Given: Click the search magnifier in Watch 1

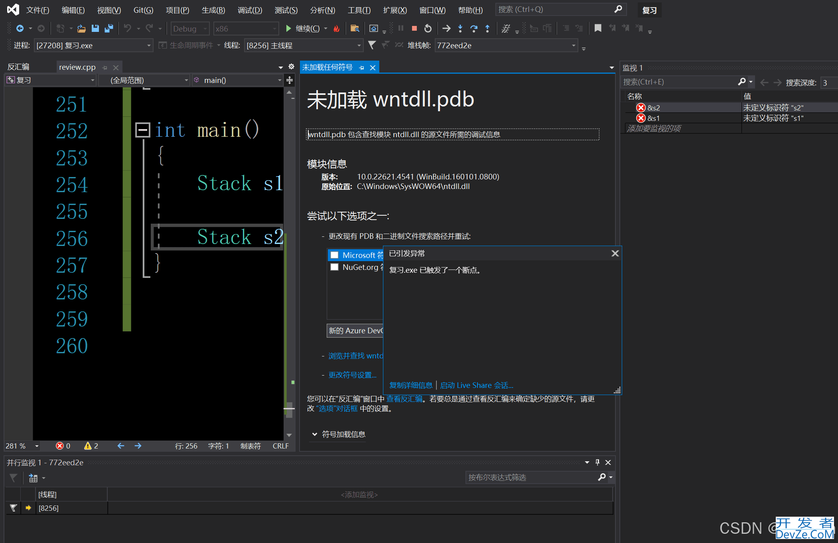Looking at the screenshot, I should 742,82.
